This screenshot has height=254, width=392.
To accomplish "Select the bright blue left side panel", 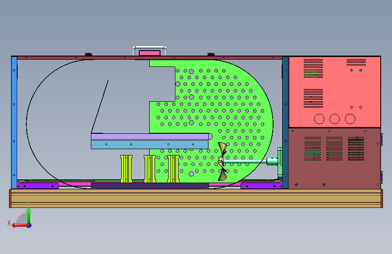I will [x=14, y=122].
